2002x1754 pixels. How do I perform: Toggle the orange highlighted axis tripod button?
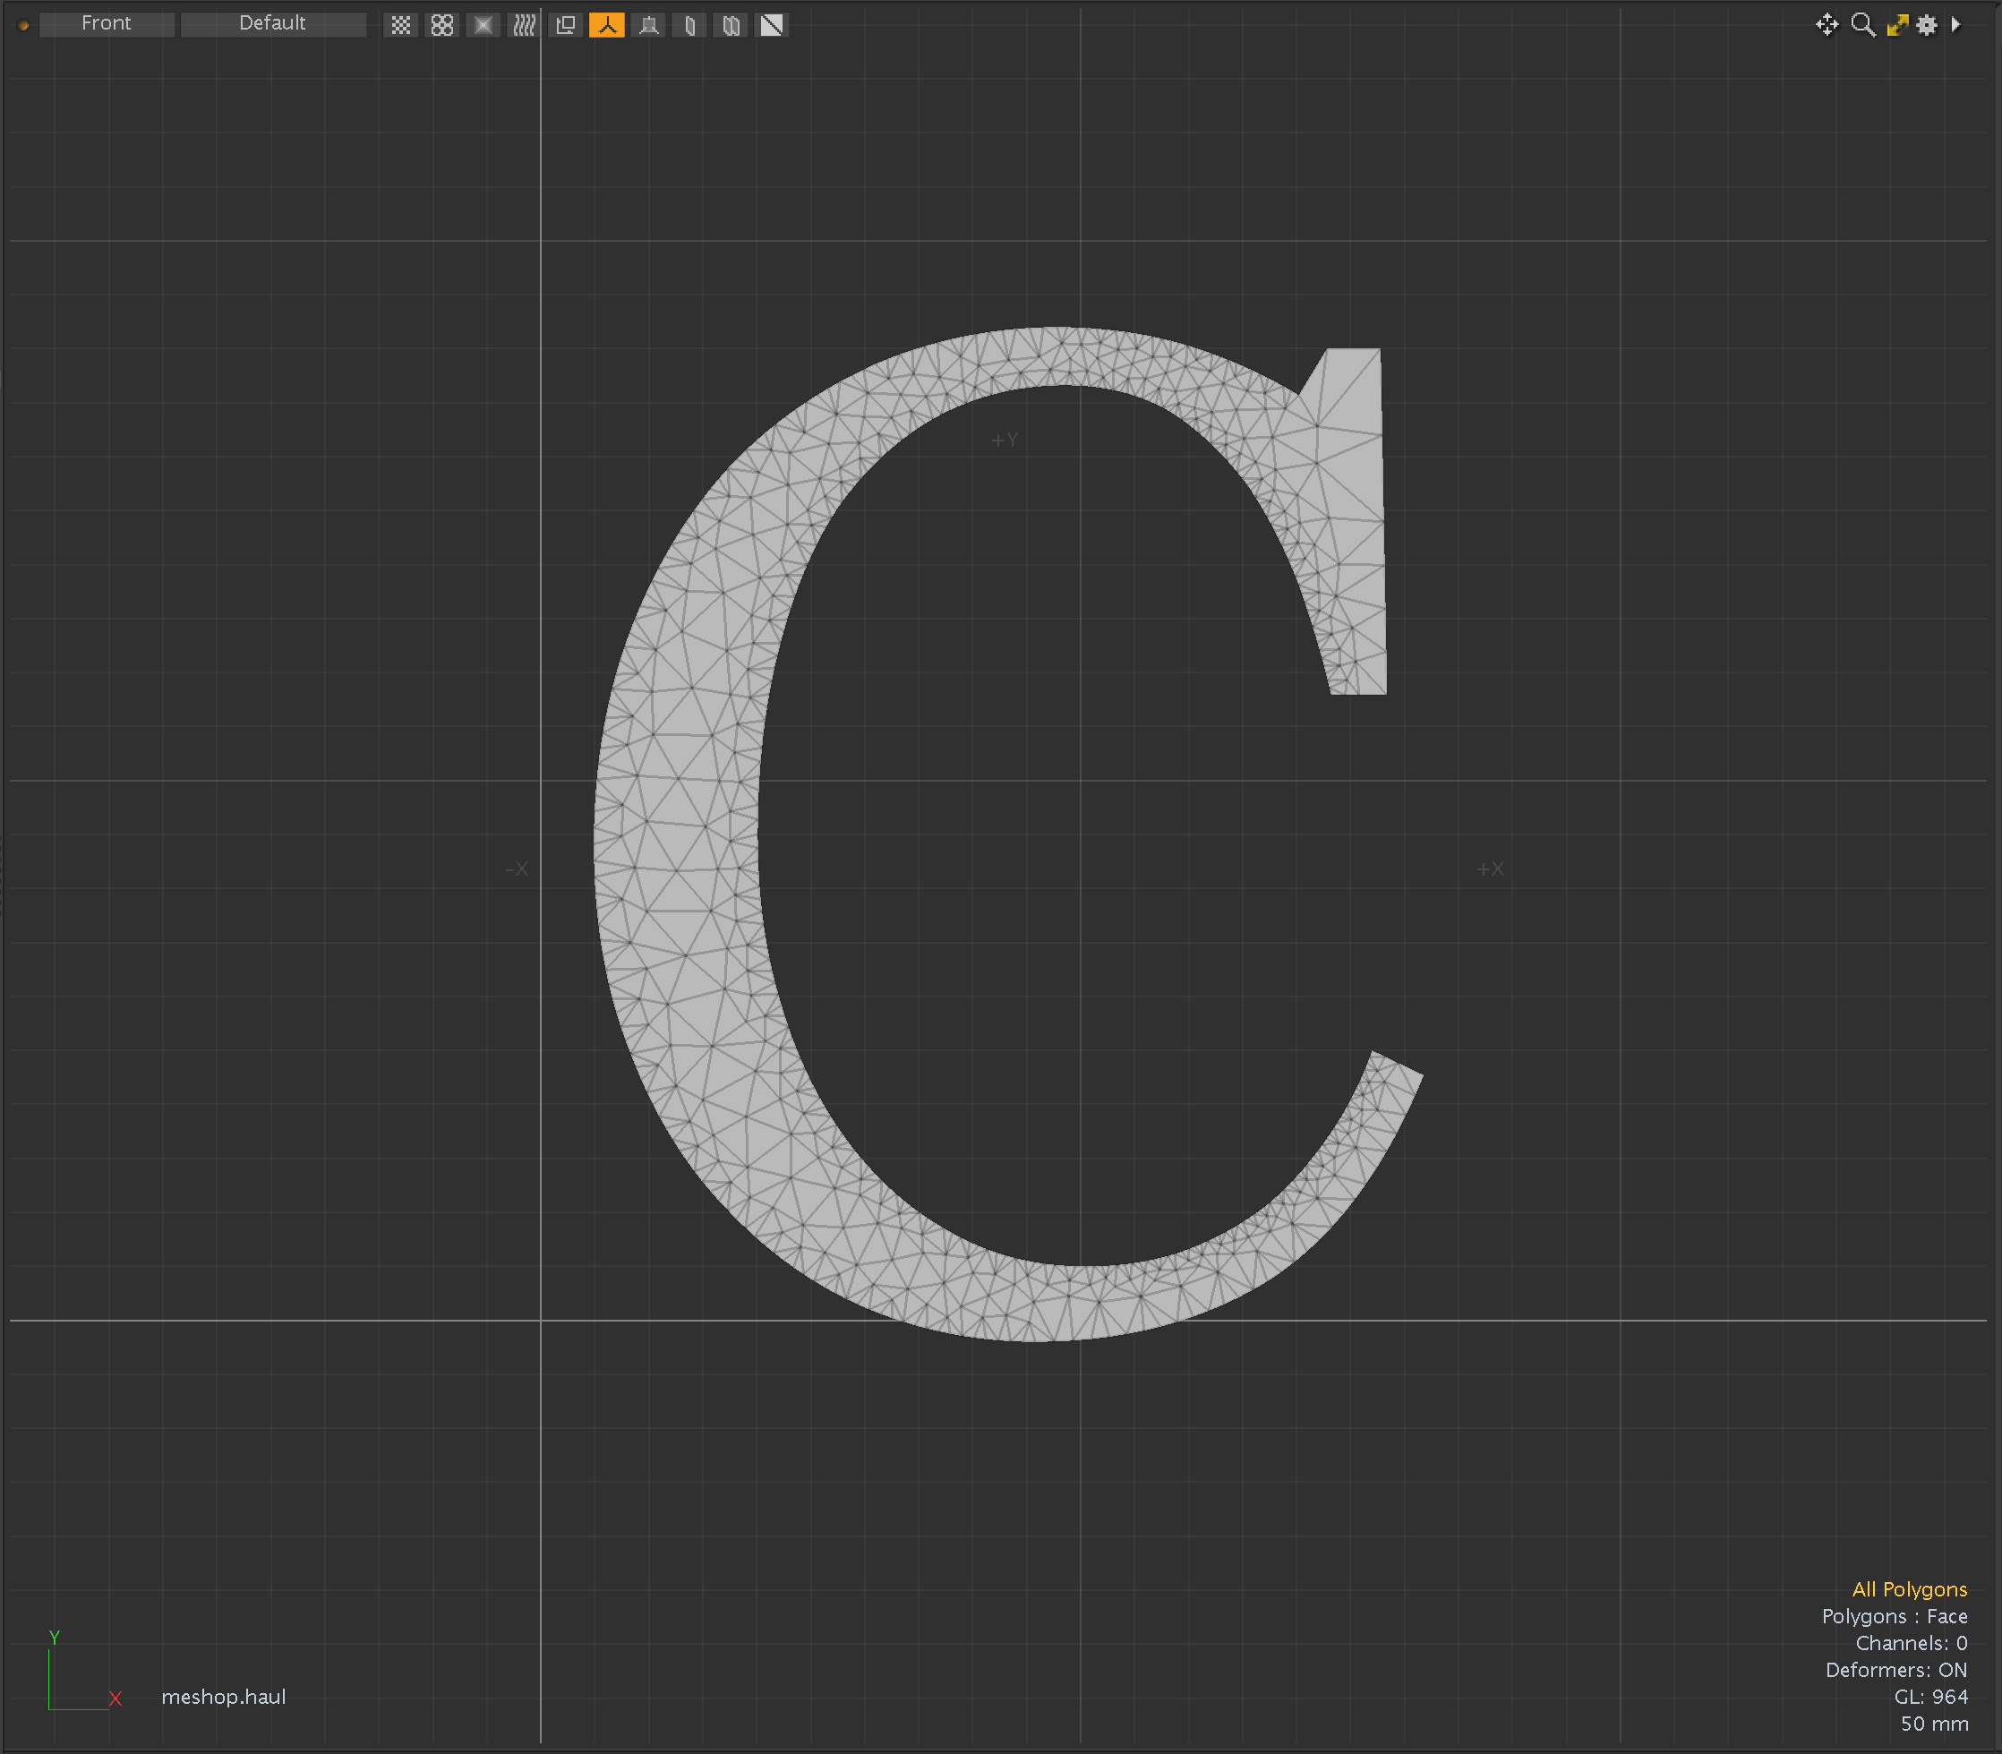(x=607, y=24)
